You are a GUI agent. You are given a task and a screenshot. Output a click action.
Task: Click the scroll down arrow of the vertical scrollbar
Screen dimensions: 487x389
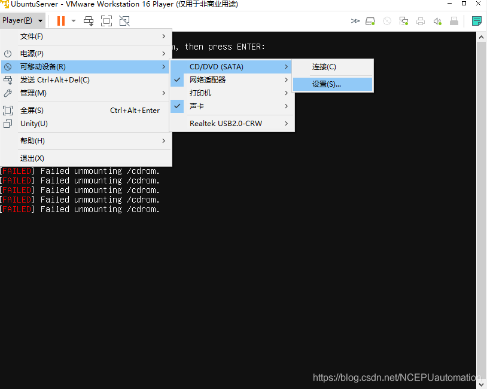click(x=482, y=384)
